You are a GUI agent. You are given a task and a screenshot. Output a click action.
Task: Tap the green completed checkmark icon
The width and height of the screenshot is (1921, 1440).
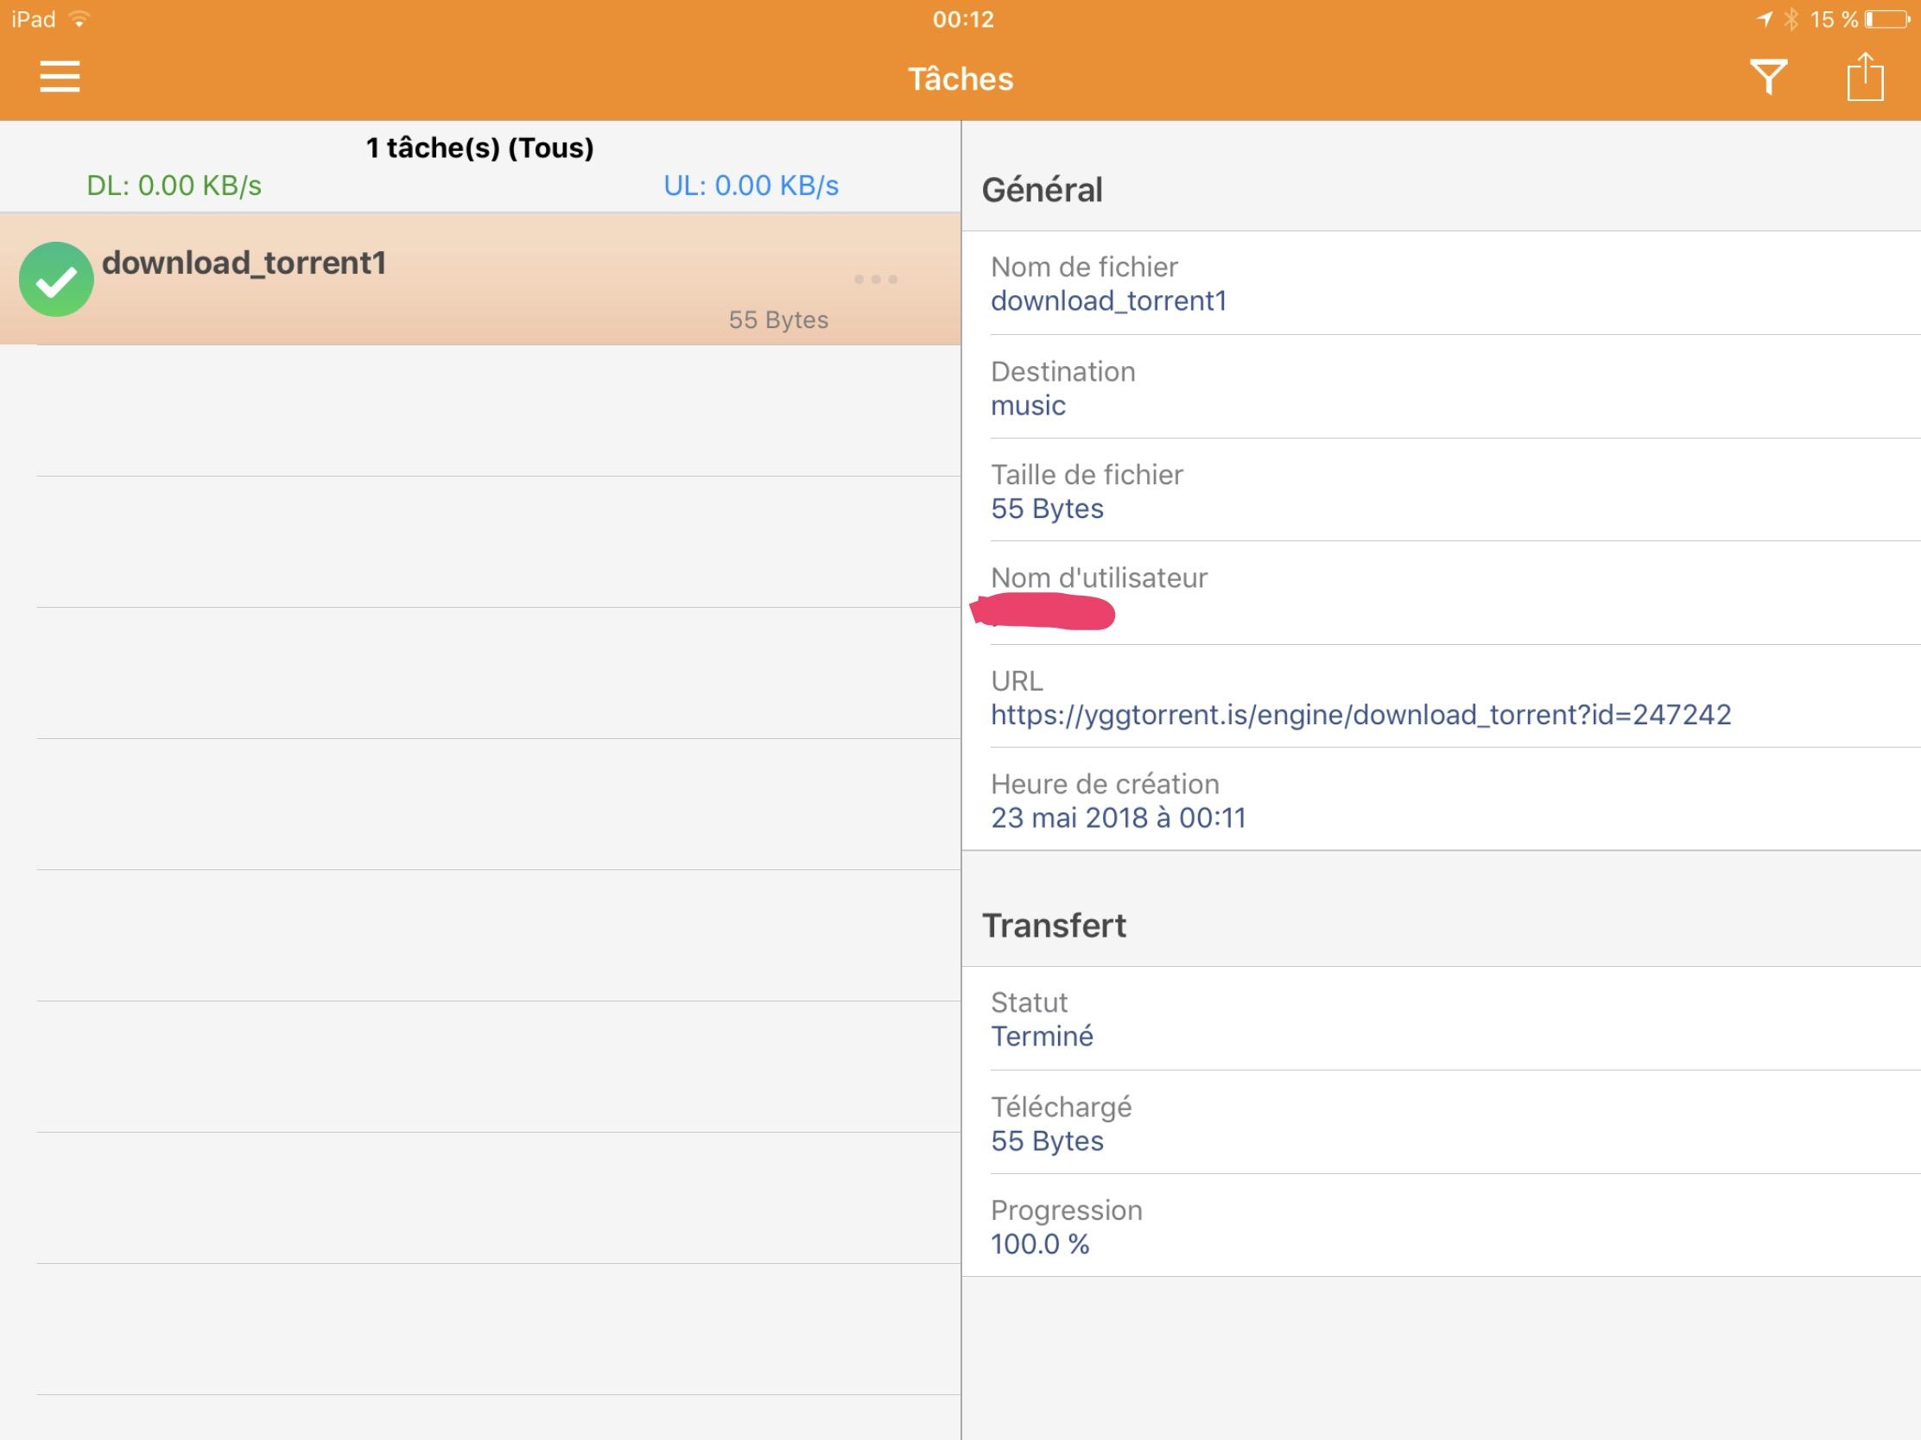click(56, 279)
